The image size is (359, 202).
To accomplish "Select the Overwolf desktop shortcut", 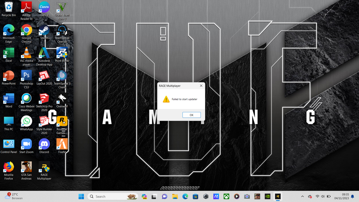I will coord(62,101).
